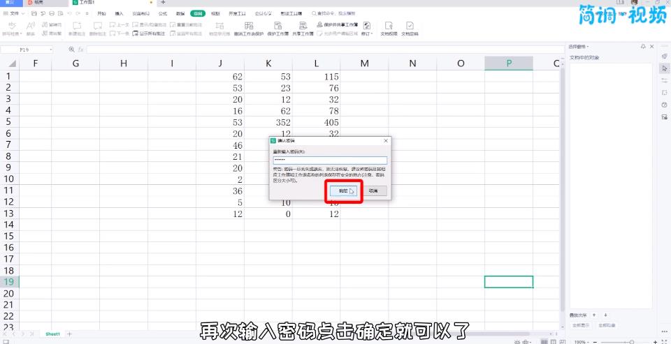Click the re-enter password input field
Viewport: 671px width, 344px height.
[329, 160]
